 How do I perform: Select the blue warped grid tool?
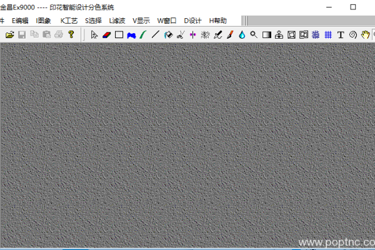(316, 35)
